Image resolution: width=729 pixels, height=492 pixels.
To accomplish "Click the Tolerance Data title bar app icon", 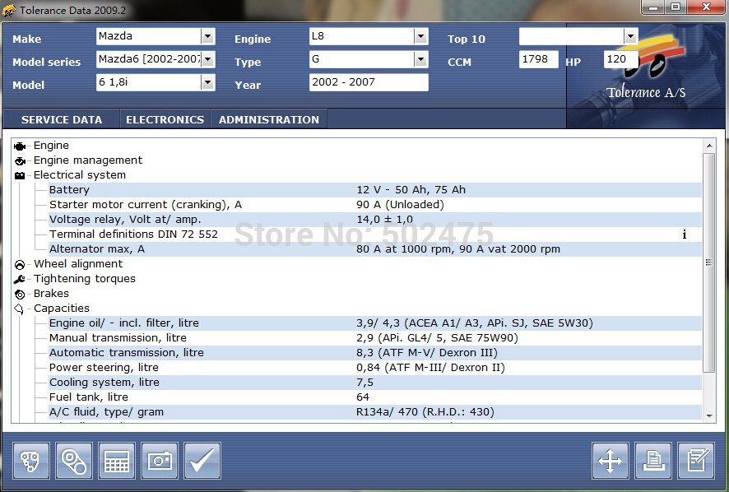I will click(9, 10).
